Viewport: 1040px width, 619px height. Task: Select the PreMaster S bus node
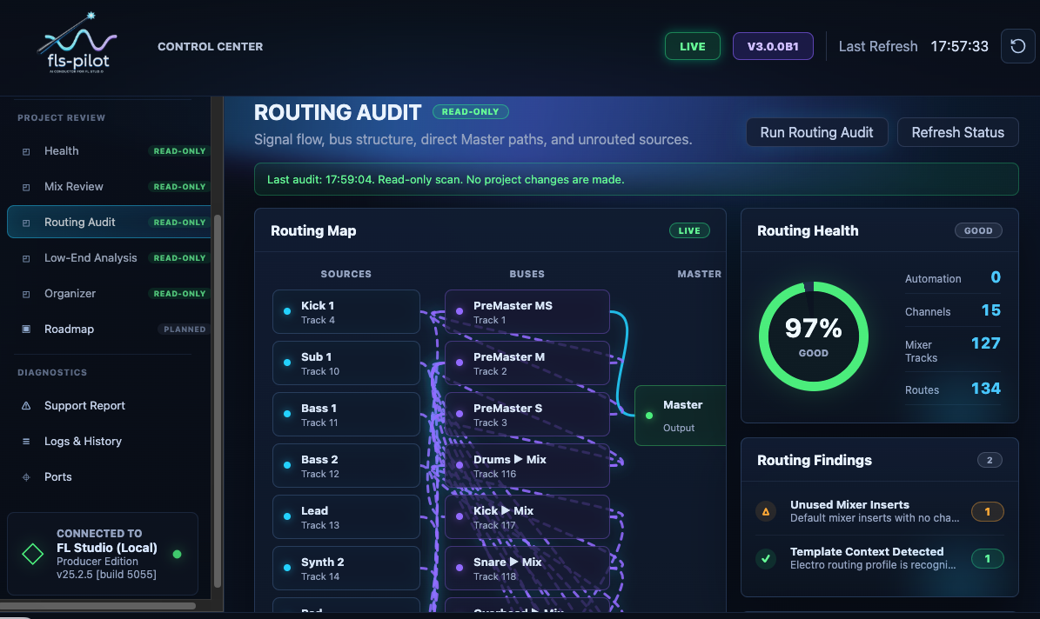(527, 414)
